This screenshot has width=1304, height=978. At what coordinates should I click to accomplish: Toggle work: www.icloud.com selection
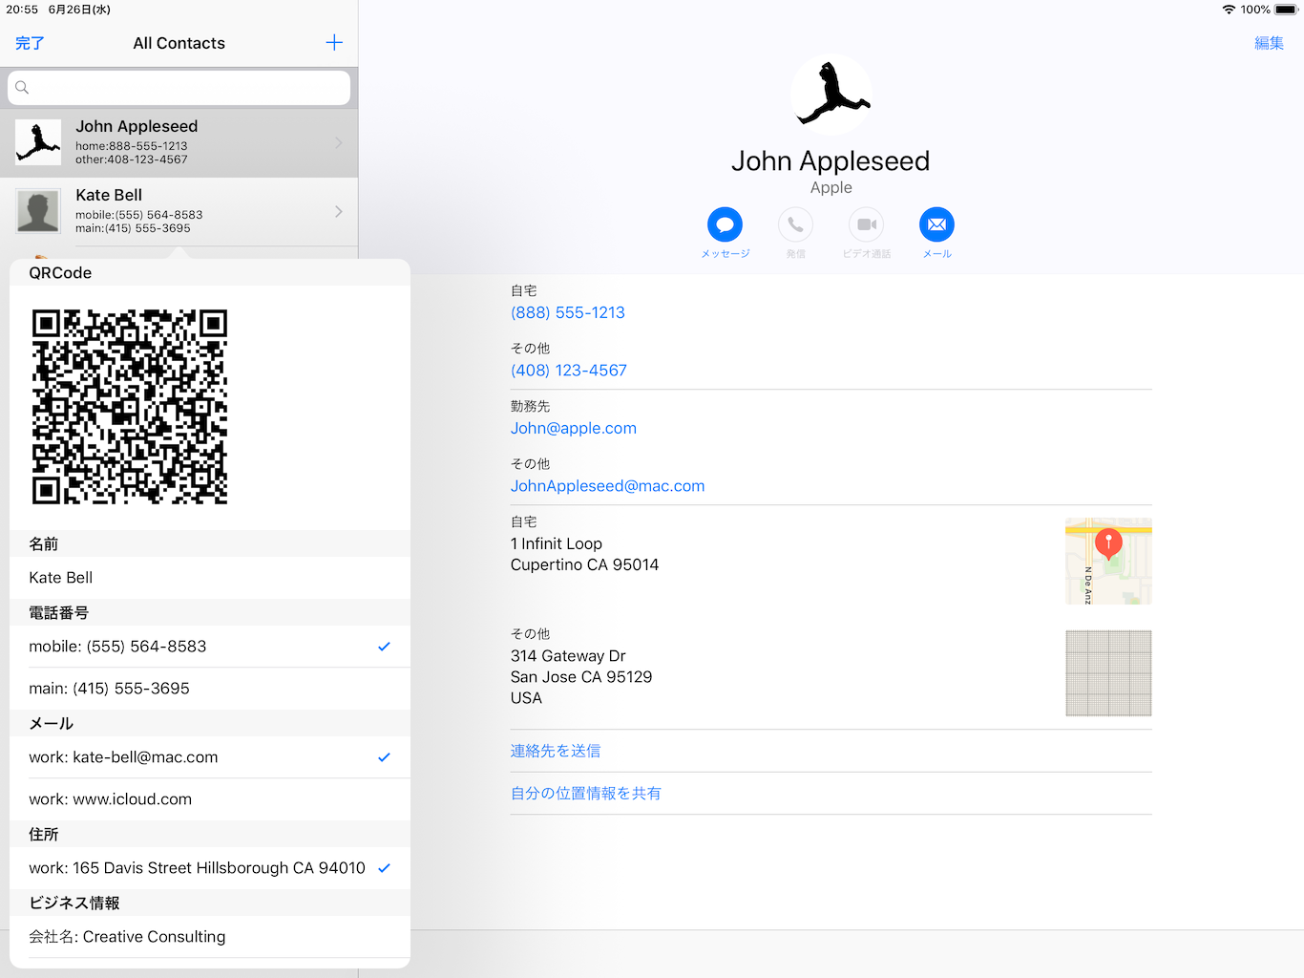pyautogui.click(x=210, y=799)
